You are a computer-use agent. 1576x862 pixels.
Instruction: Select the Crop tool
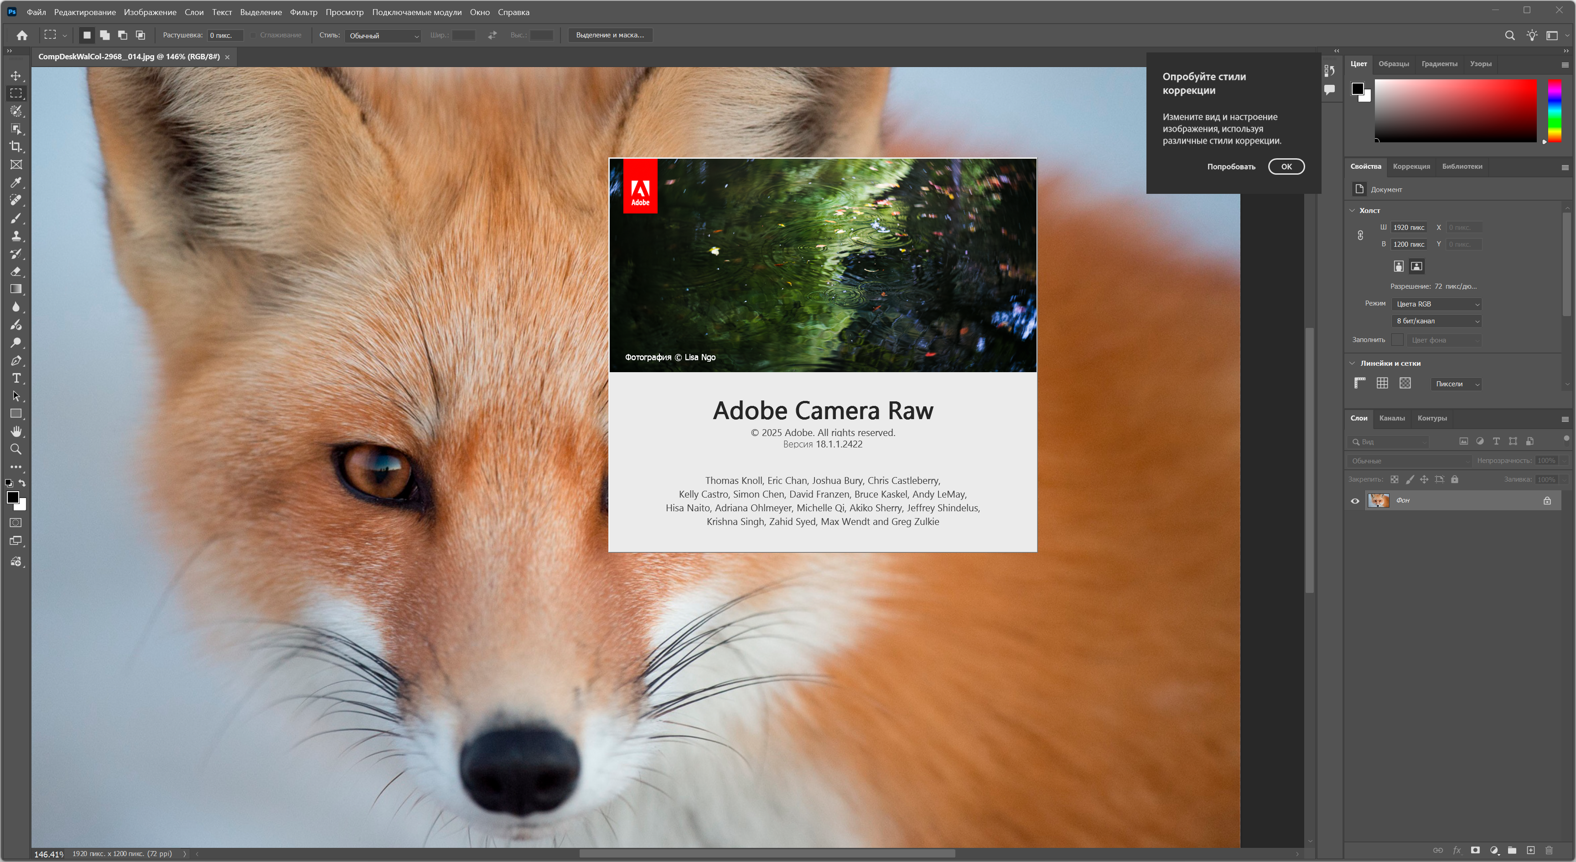pyautogui.click(x=16, y=147)
